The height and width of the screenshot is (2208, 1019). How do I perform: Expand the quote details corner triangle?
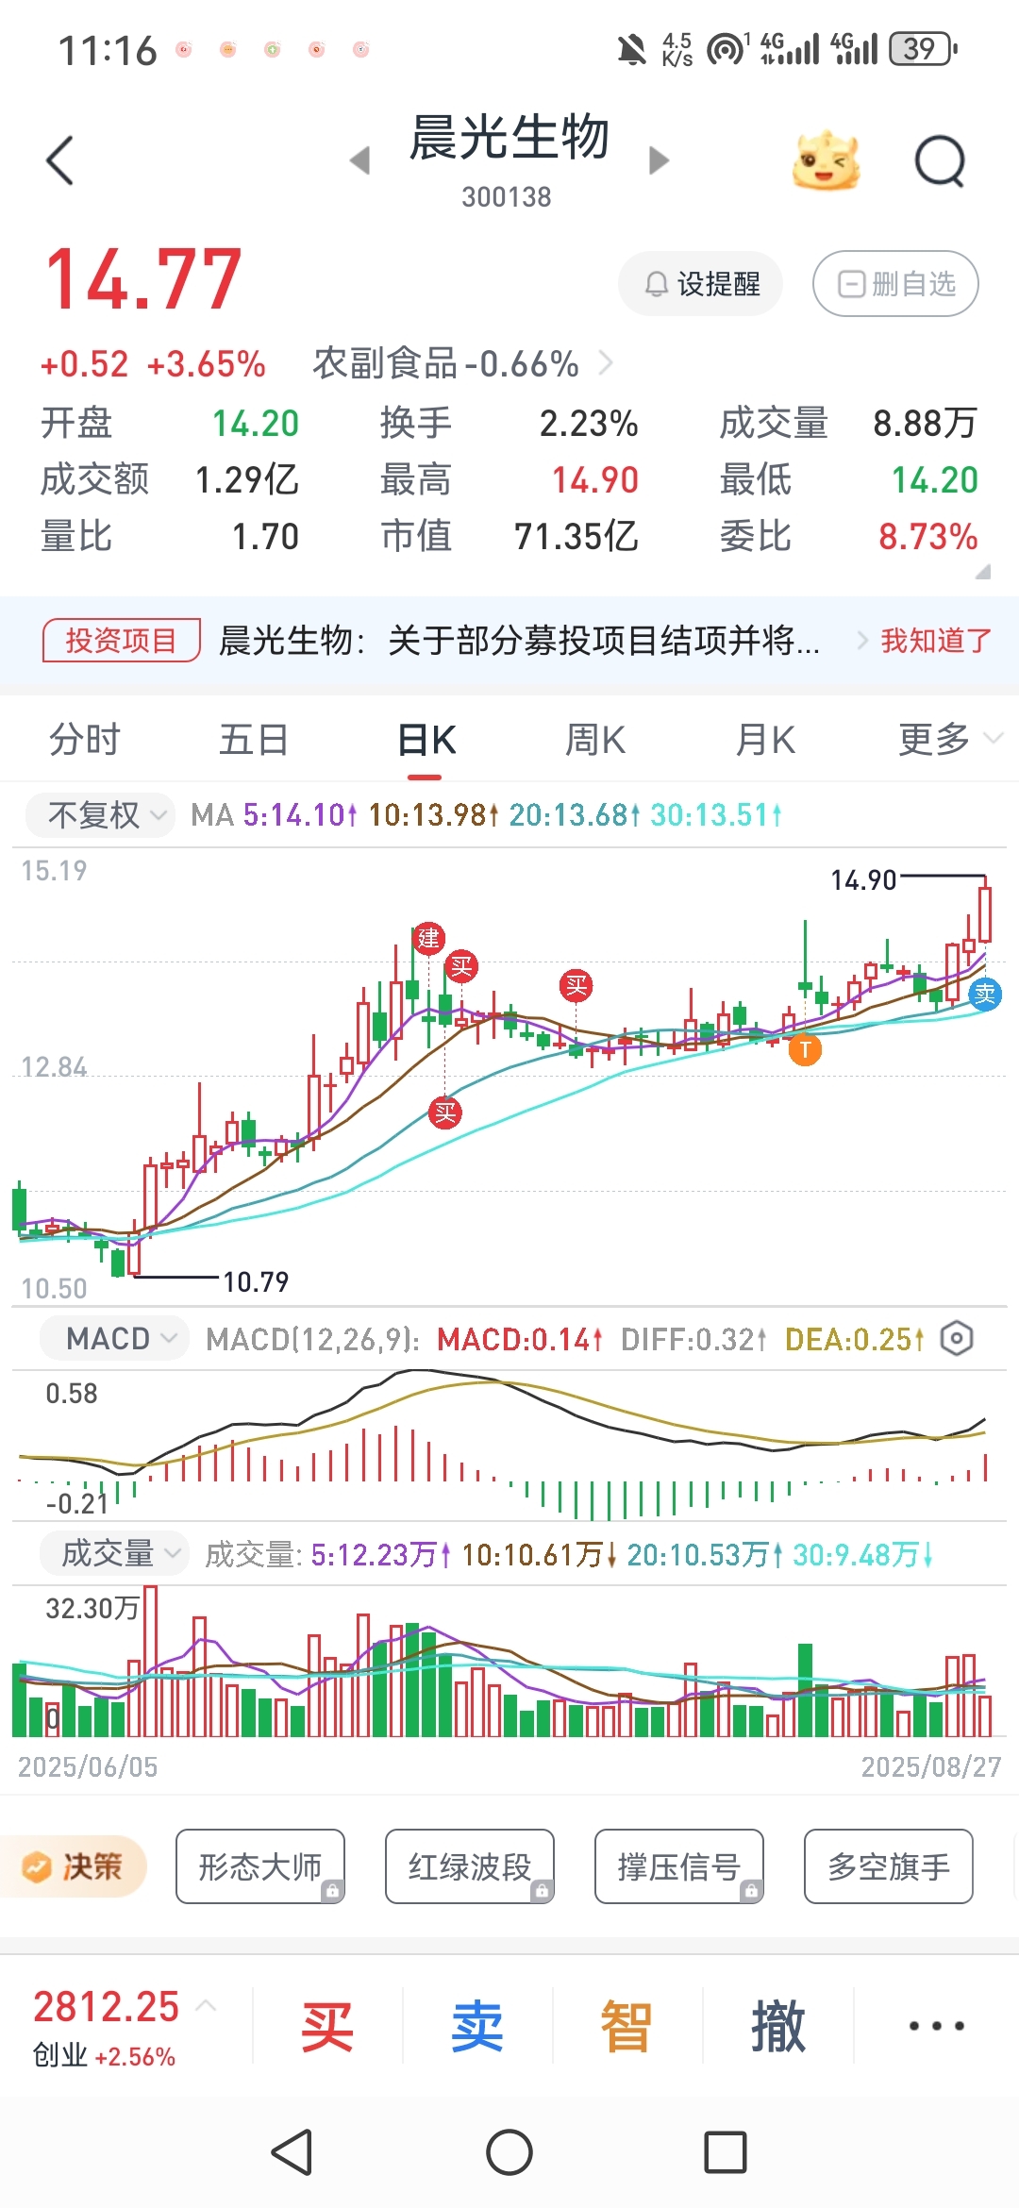[983, 571]
